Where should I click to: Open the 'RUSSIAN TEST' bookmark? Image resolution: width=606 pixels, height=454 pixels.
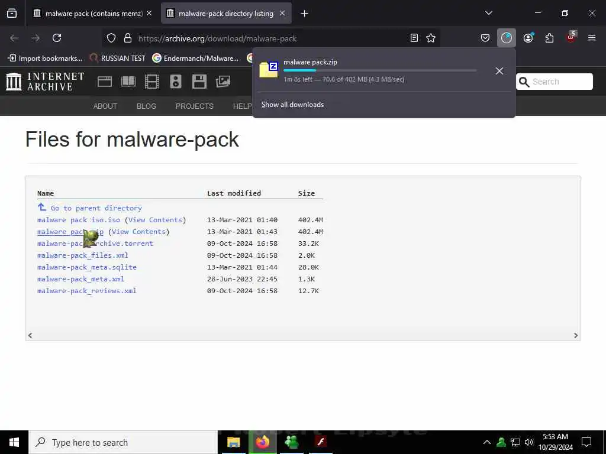click(x=118, y=59)
